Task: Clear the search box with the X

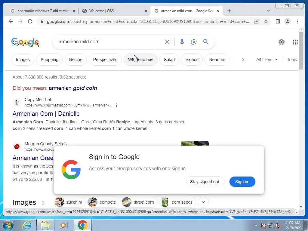Action: point(167,42)
